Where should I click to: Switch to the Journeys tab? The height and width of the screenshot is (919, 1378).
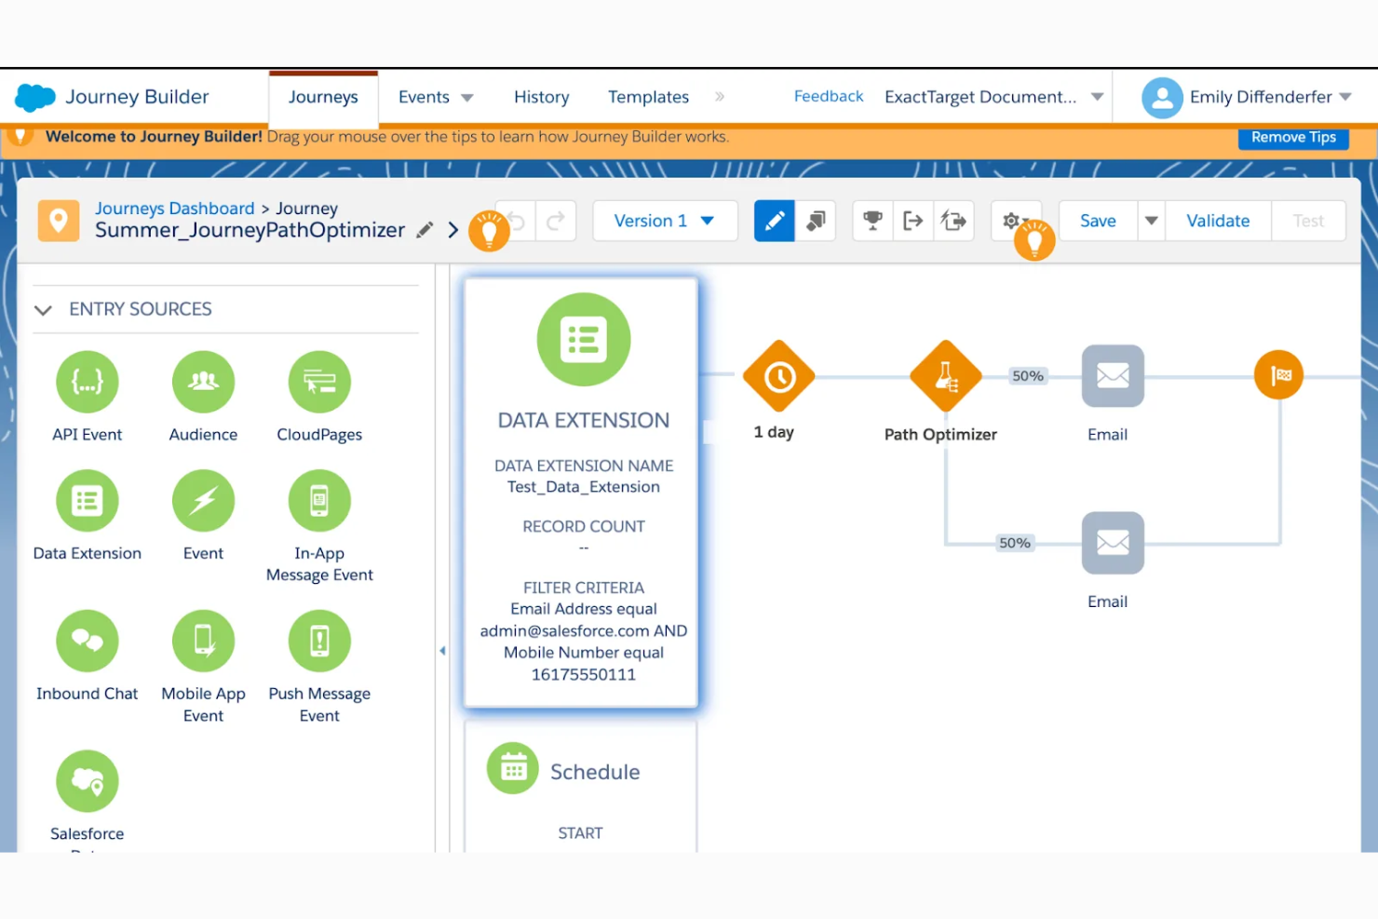pos(323,97)
